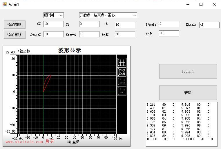Click the 添加圆弧 button
Viewport: 221px width, 149px height.
pyautogui.click(x=15, y=25)
